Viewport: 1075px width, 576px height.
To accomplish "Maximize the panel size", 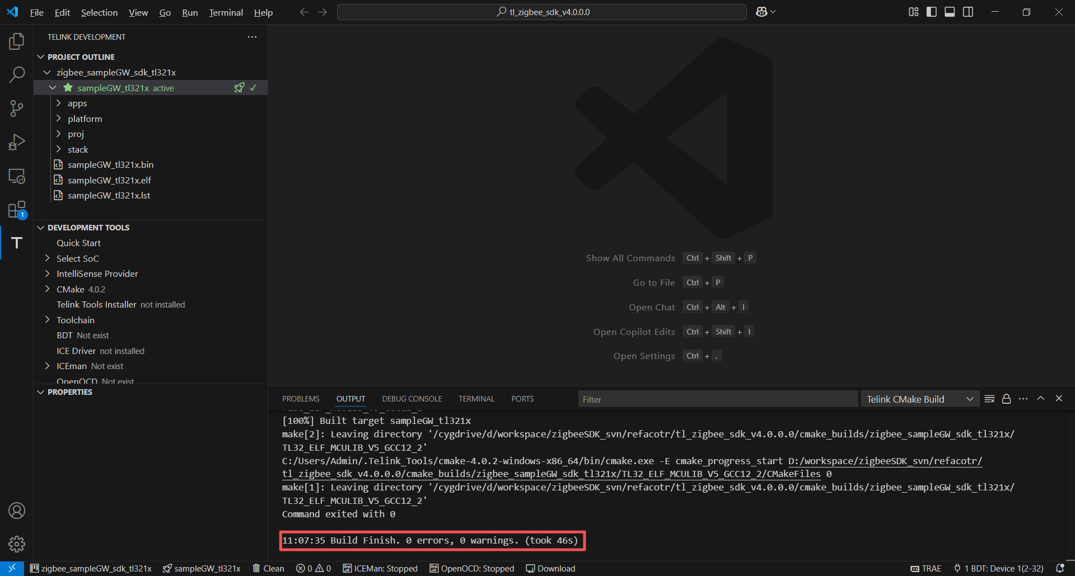I will pos(1041,399).
